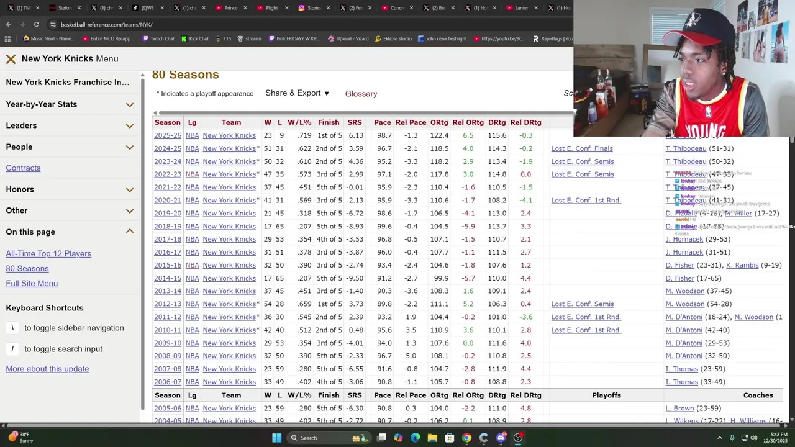The width and height of the screenshot is (795, 447).
Task: Reload the basketball-reference page
Action: (36, 24)
